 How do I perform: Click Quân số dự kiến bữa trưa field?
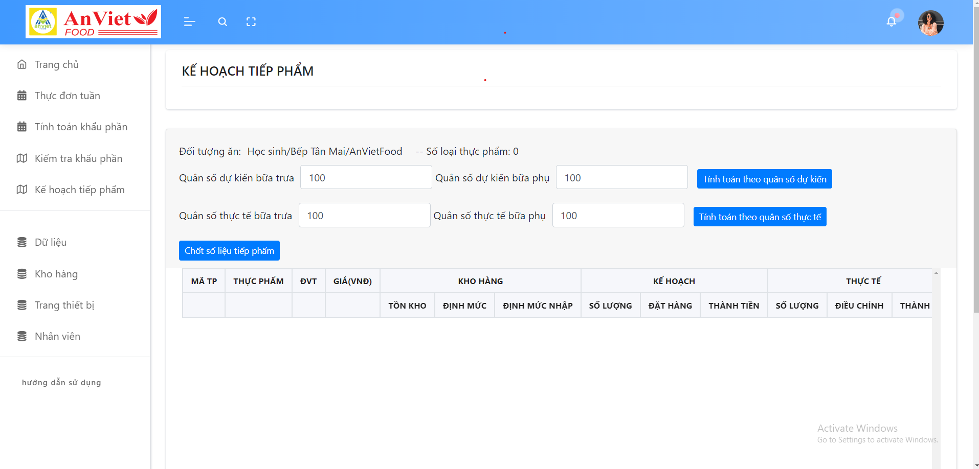(365, 177)
